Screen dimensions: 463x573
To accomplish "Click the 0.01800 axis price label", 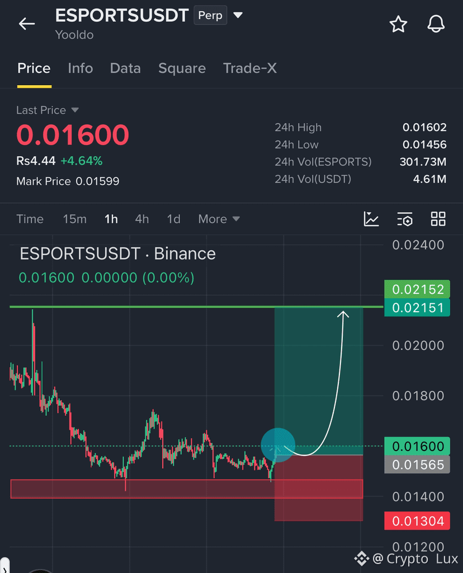I will (418, 396).
